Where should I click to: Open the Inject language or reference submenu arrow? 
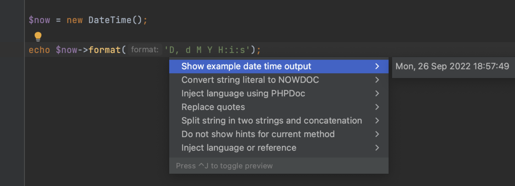pos(377,148)
